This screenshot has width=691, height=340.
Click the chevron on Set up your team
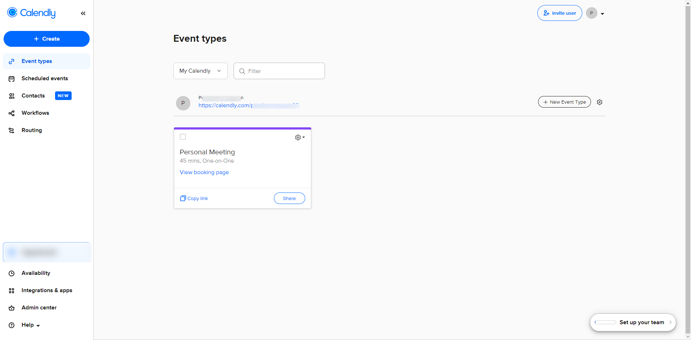pyautogui.click(x=670, y=322)
